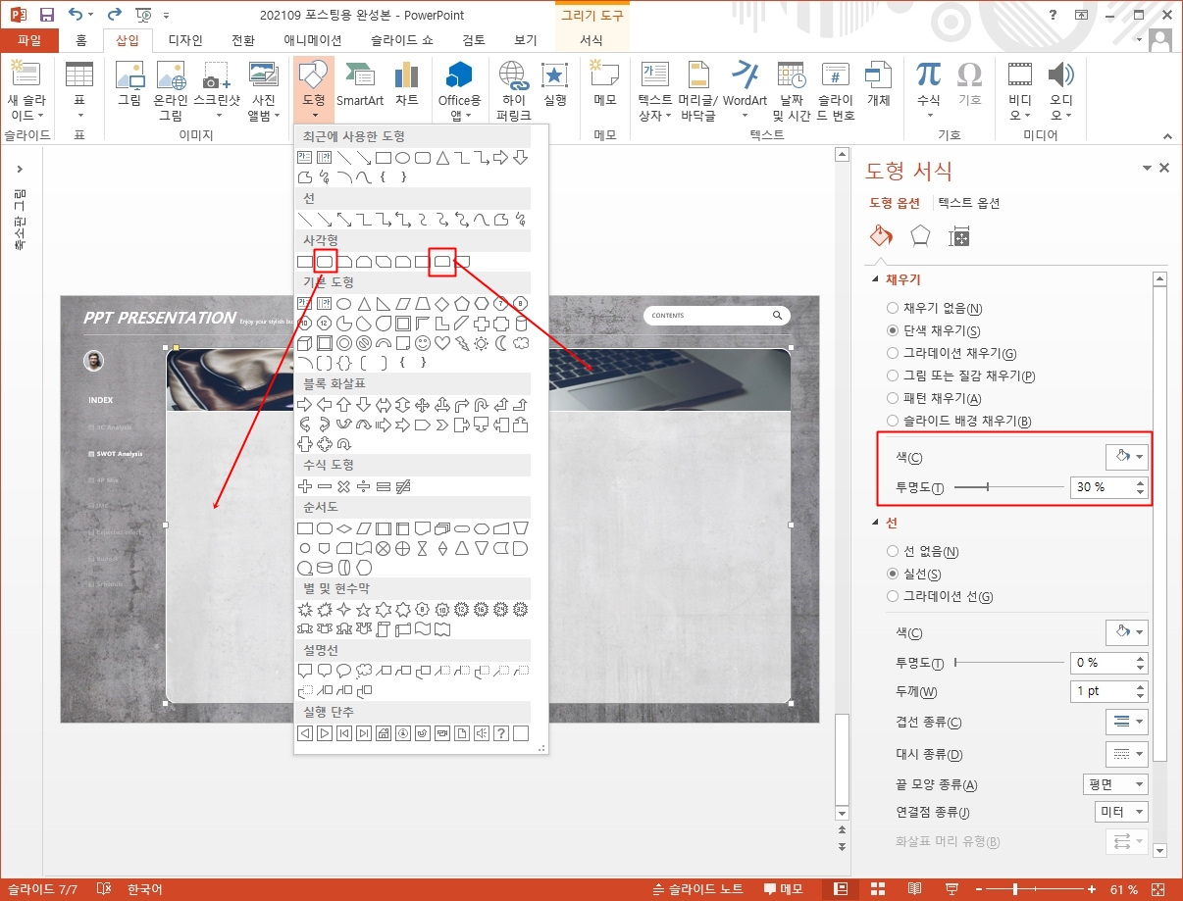Open the 파일 file tab
The height and width of the screenshot is (901, 1183).
point(29,40)
